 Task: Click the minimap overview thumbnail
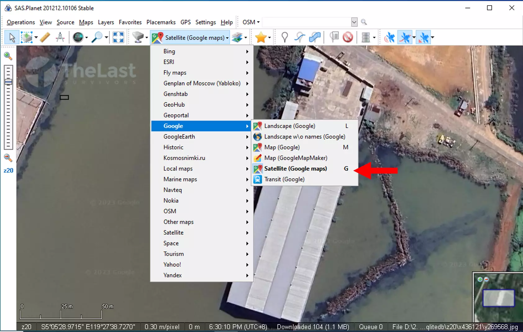tap(498, 298)
